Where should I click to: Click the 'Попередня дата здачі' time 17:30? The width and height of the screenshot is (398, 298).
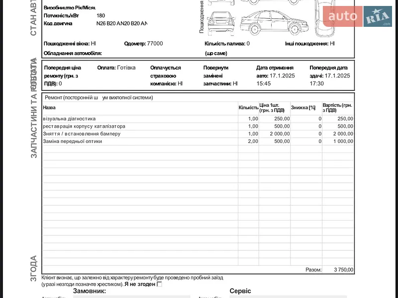(x=316, y=83)
